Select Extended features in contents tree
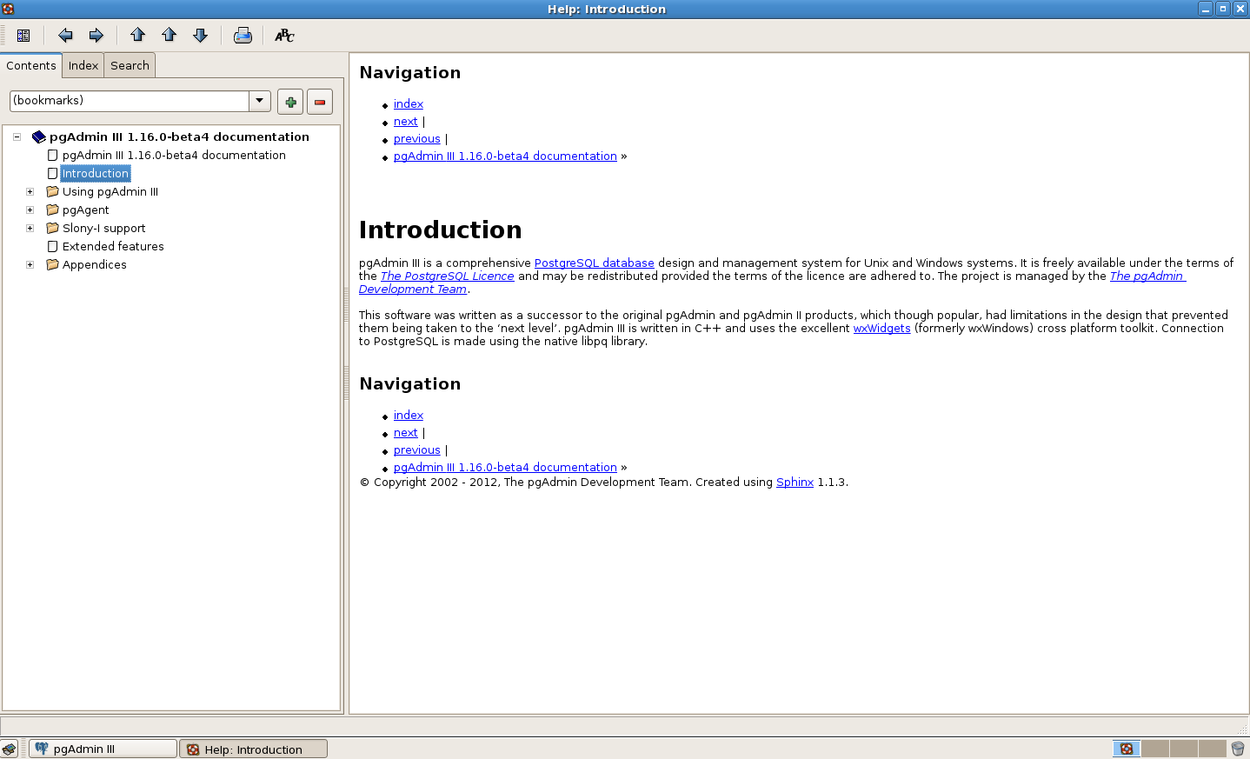 pyautogui.click(x=113, y=247)
